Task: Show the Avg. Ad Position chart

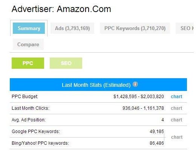Action: [176, 120]
